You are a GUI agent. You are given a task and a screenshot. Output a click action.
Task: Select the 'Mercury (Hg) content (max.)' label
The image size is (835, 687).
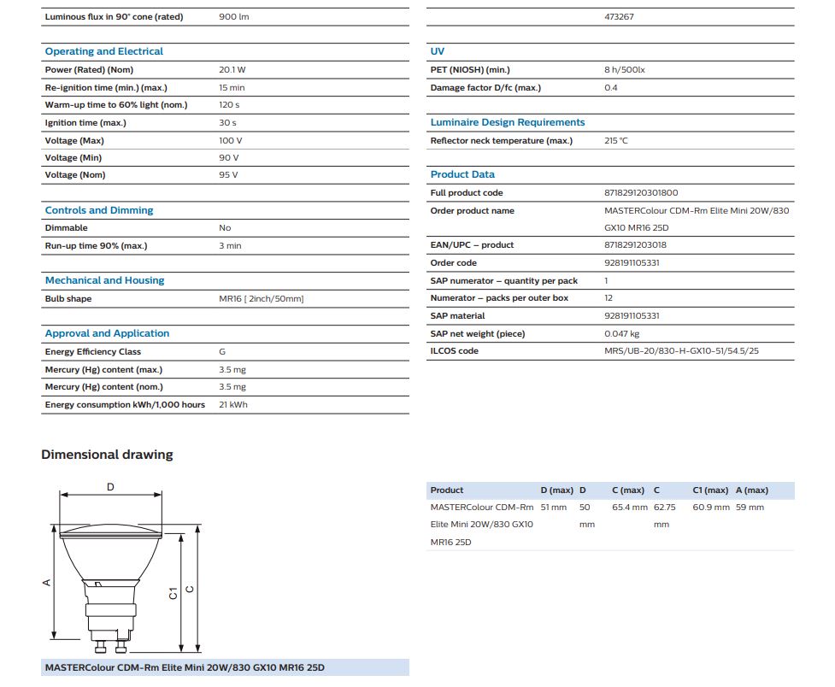[104, 370]
